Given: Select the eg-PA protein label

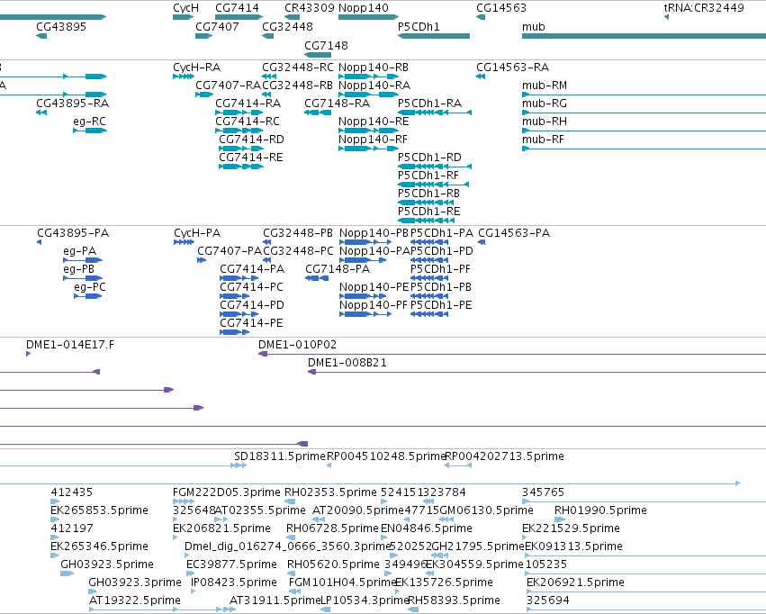Looking at the screenshot, I should (x=79, y=251).
